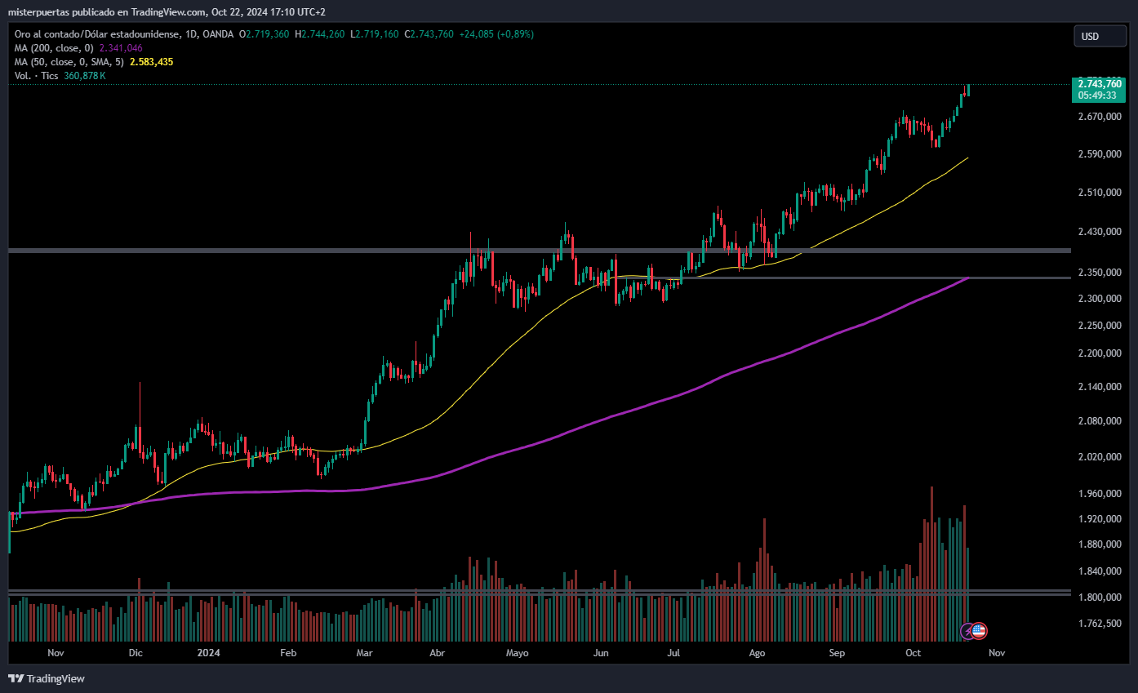Viewport: 1138px width, 693px height.
Task: Click the low value 2.719,160
Action: coord(377,34)
